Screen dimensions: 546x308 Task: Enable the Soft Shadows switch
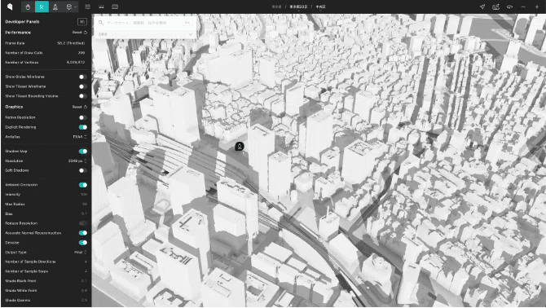pos(82,170)
